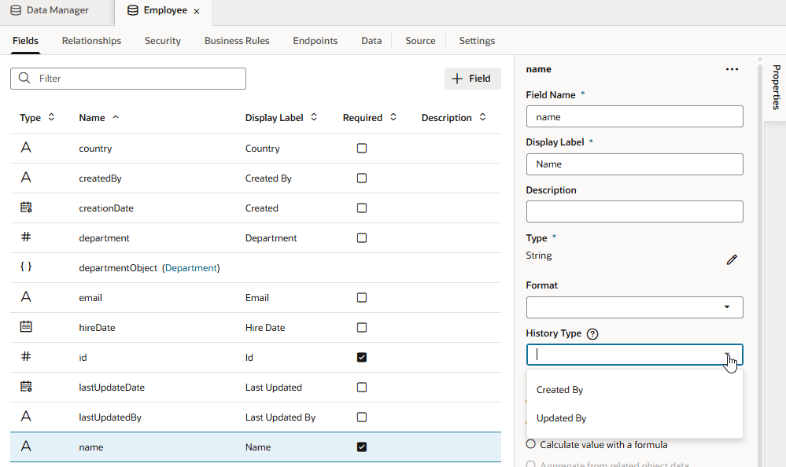Sort by the Display Label column arrows
Image resolution: width=786 pixels, height=467 pixels.
coord(314,117)
